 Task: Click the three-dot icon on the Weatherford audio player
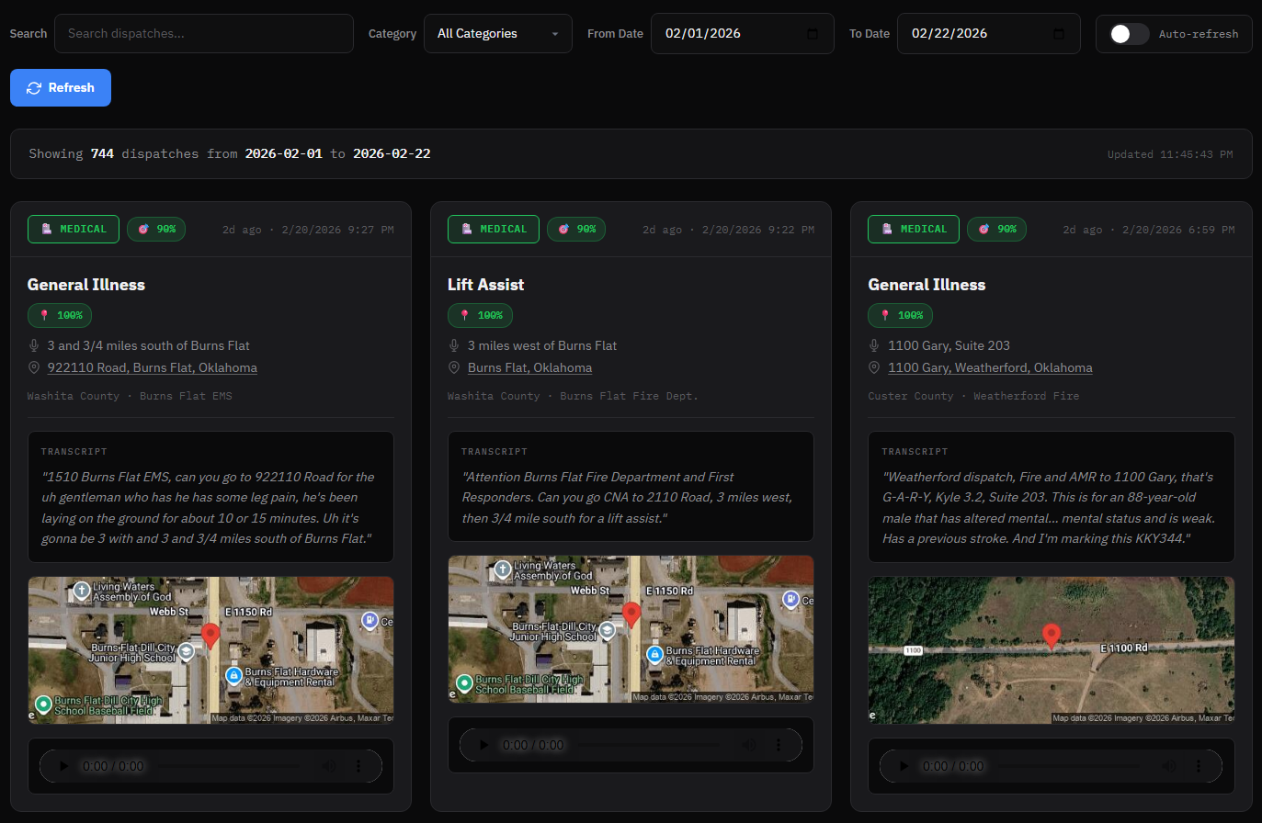1198,765
